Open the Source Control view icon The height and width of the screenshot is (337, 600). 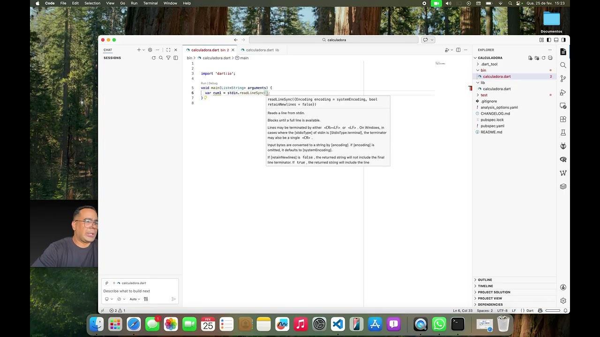563,79
